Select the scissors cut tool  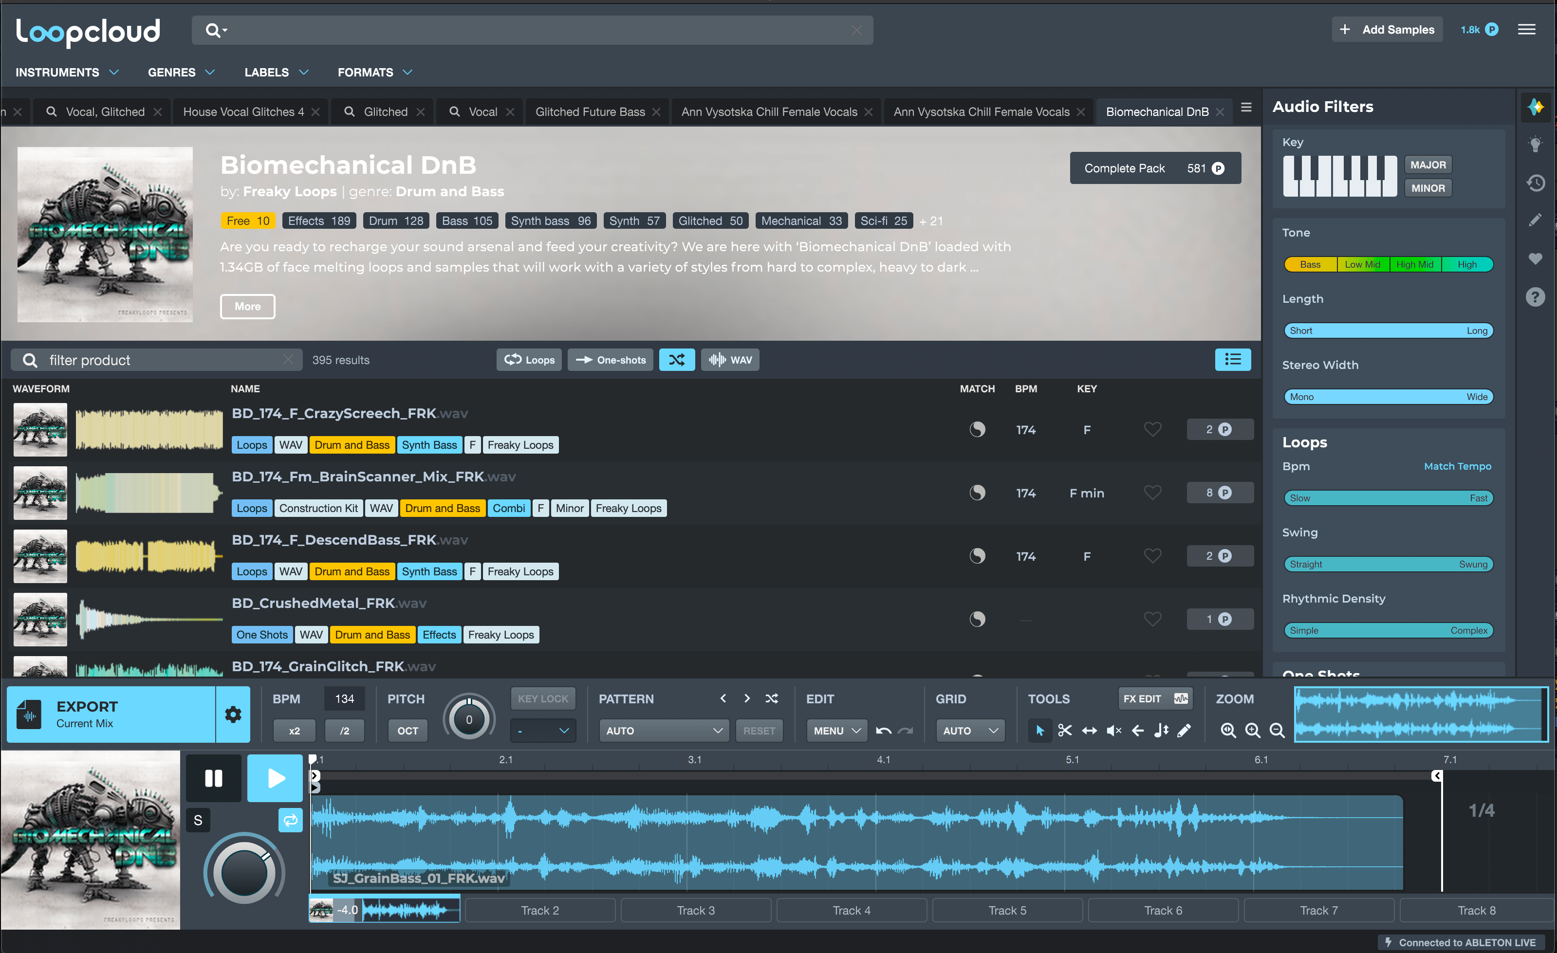[1065, 731]
